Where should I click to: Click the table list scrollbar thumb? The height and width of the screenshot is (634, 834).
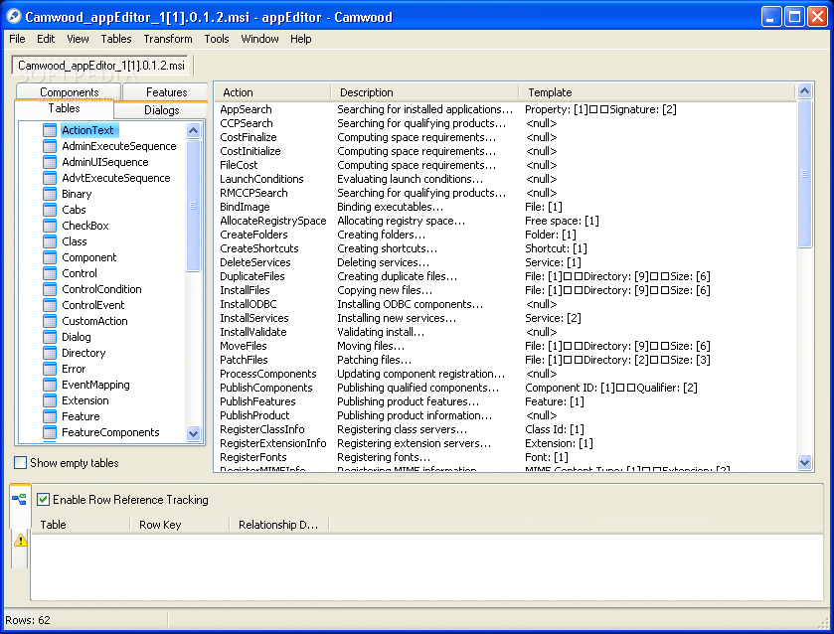(x=194, y=206)
